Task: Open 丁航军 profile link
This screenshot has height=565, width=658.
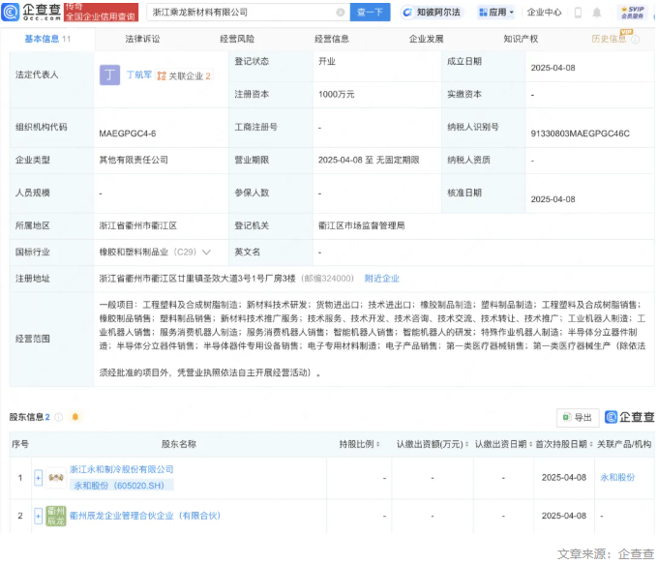Action: (139, 74)
